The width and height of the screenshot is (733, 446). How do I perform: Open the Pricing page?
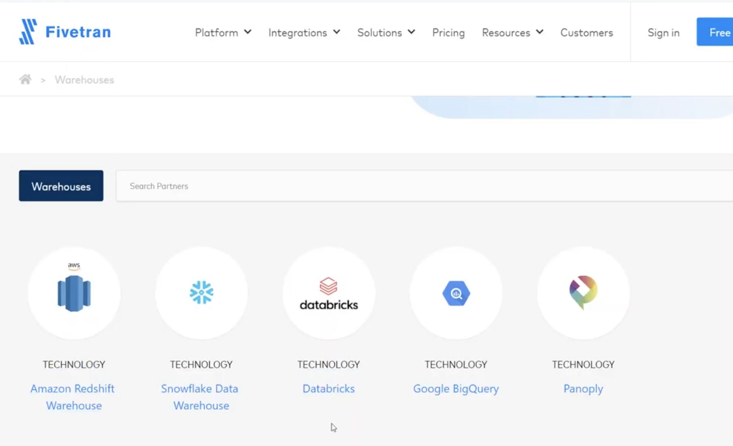(448, 32)
